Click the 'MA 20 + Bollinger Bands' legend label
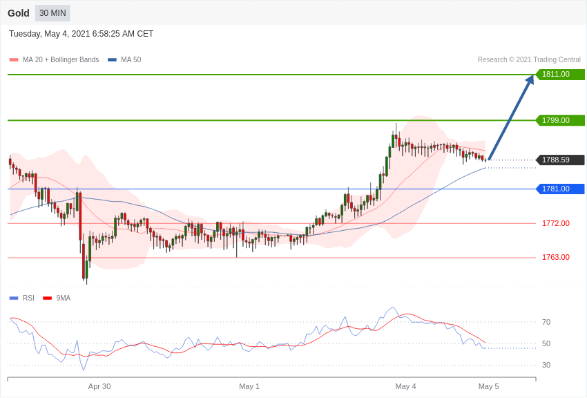This screenshot has height=398, width=587. (61, 59)
